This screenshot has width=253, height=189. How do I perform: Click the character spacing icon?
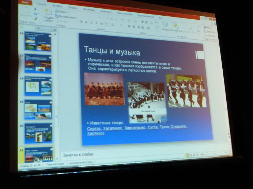coord(107,24)
